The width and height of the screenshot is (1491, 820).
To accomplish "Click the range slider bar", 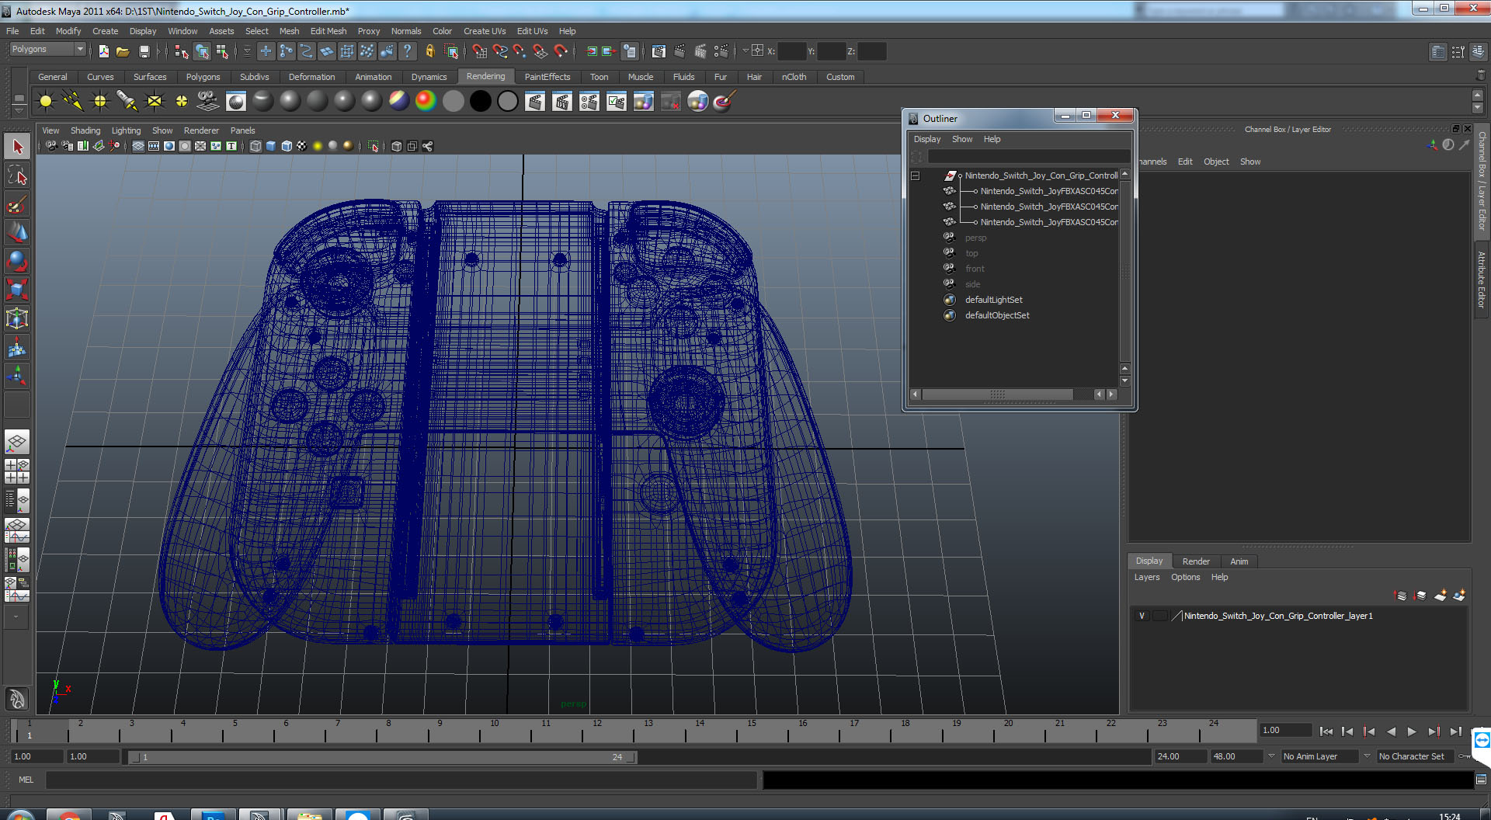I will pyautogui.click(x=382, y=757).
